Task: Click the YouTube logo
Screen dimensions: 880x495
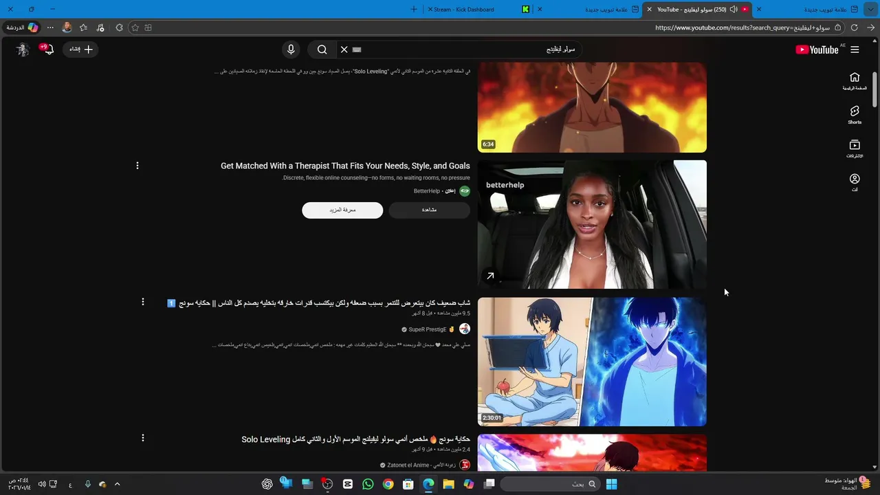Action: [817, 49]
